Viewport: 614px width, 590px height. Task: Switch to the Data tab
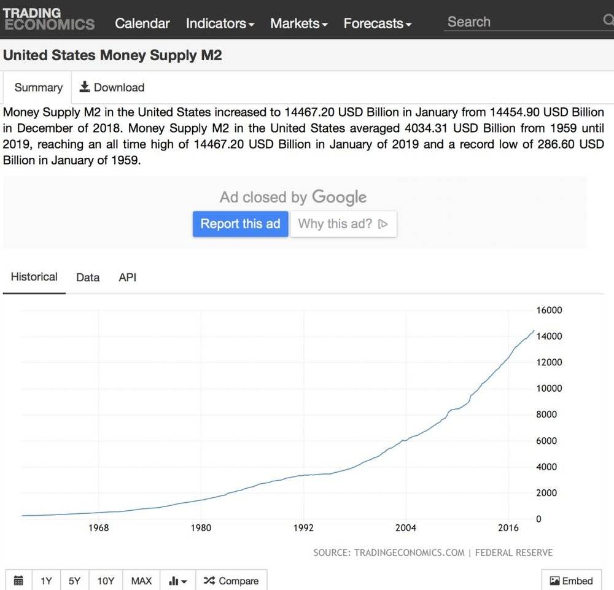(88, 278)
